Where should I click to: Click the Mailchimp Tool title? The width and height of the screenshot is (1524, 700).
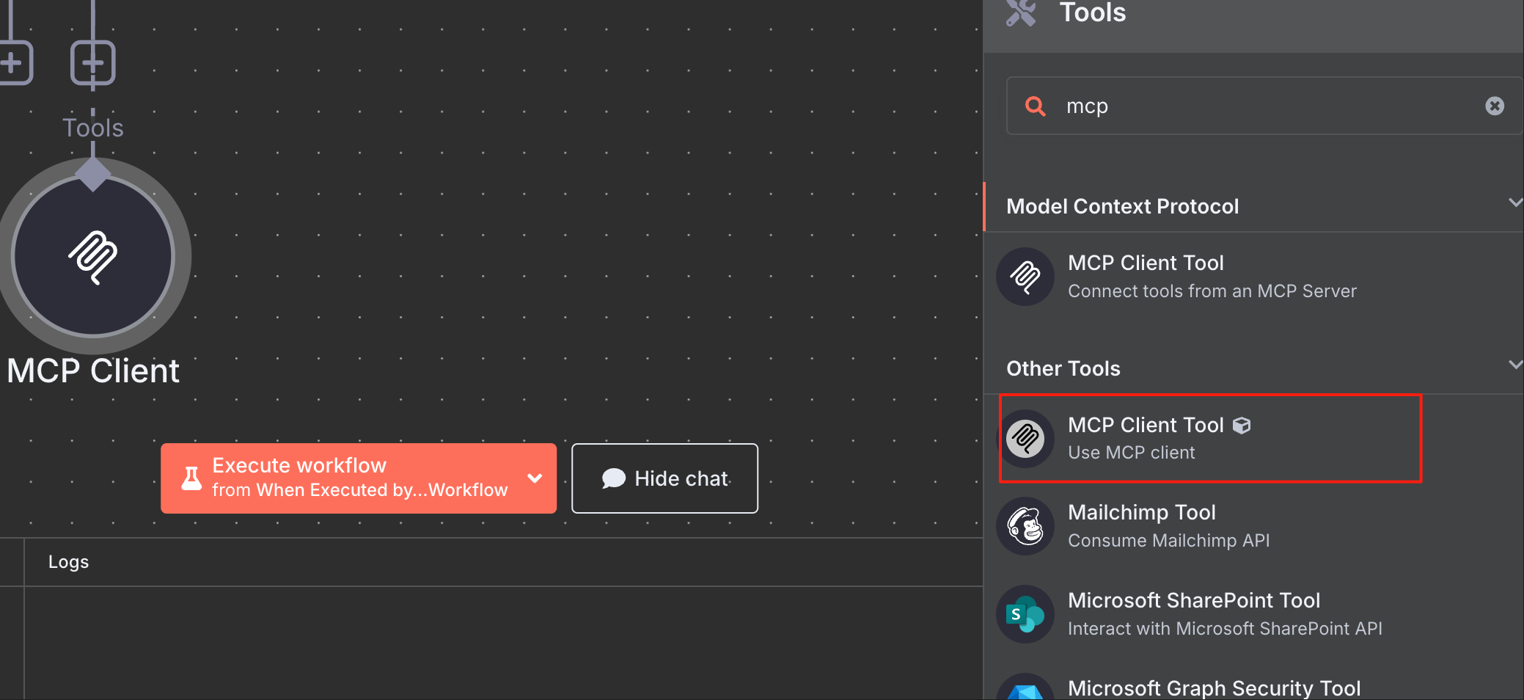[x=1141, y=512]
